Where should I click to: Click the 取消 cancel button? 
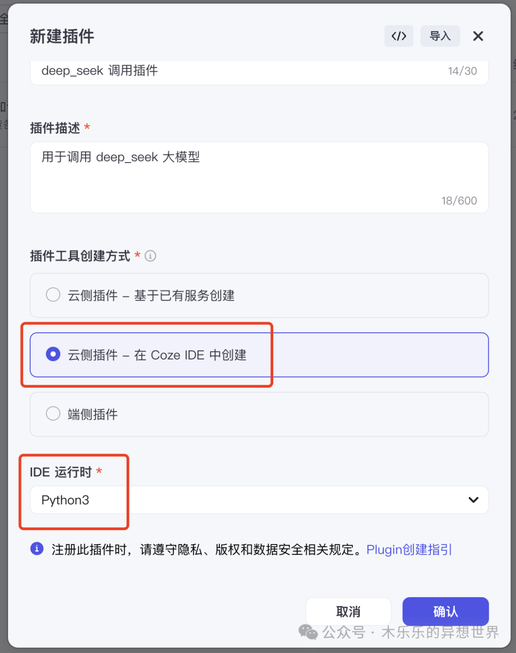click(x=348, y=611)
